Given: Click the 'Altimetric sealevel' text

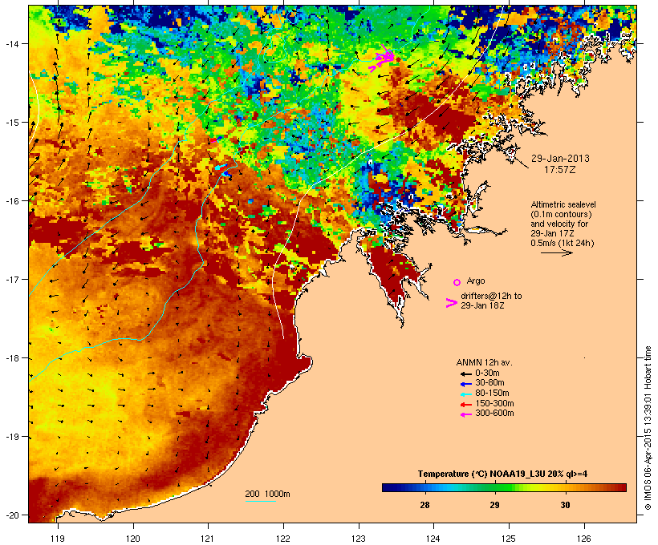Looking at the screenshot, I should click(563, 204).
